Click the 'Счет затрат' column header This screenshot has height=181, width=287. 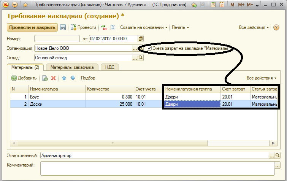click(235, 89)
